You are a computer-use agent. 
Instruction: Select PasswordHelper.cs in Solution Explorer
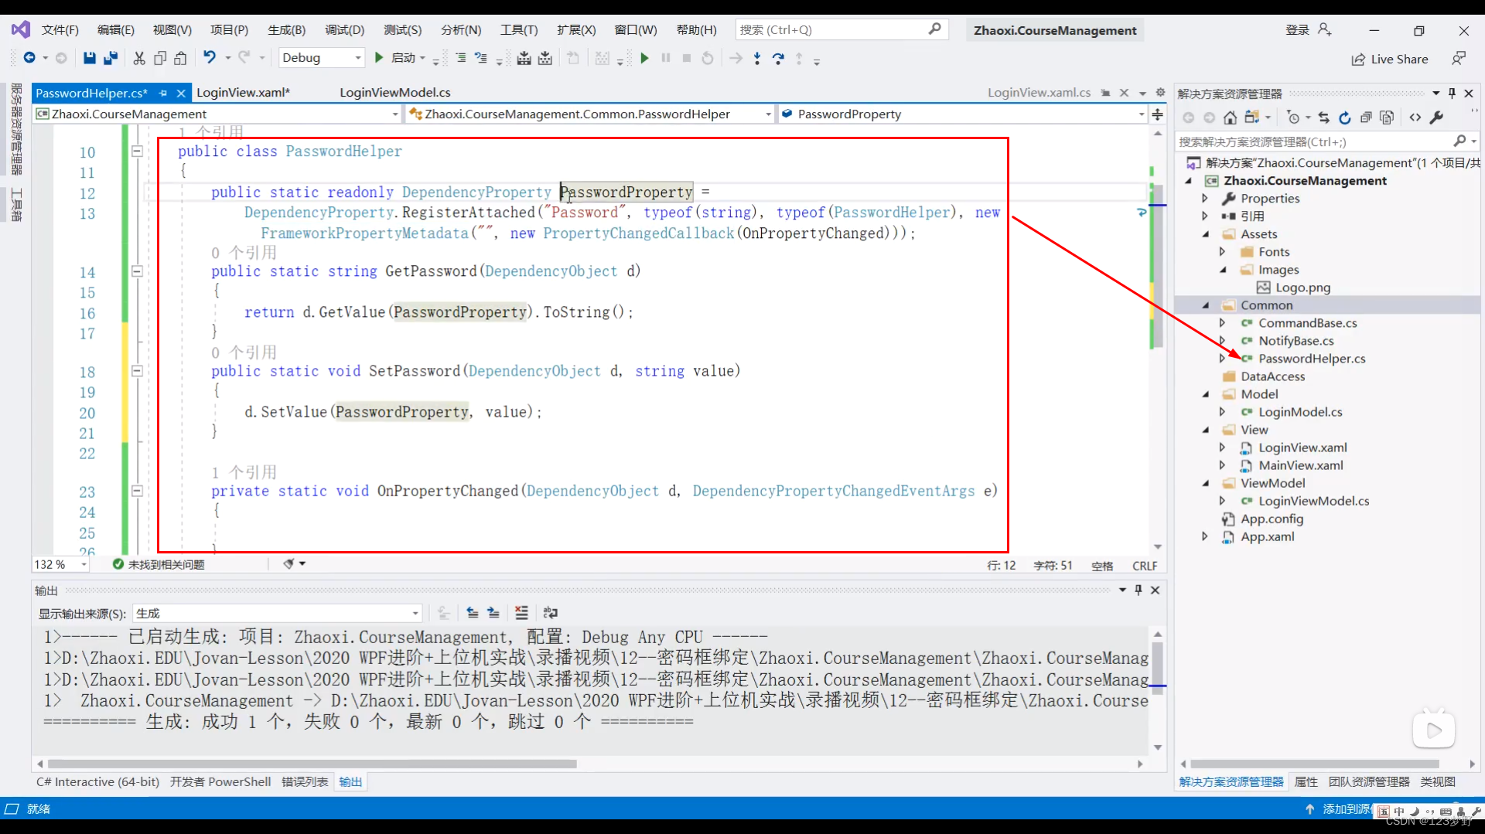coord(1312,359)
